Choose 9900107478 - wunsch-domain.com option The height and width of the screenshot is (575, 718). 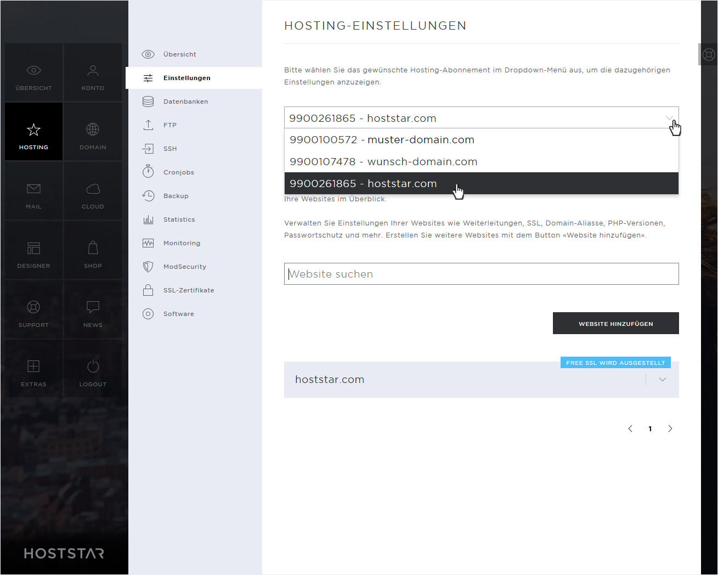pyautogui.click(x=482, y=162)
